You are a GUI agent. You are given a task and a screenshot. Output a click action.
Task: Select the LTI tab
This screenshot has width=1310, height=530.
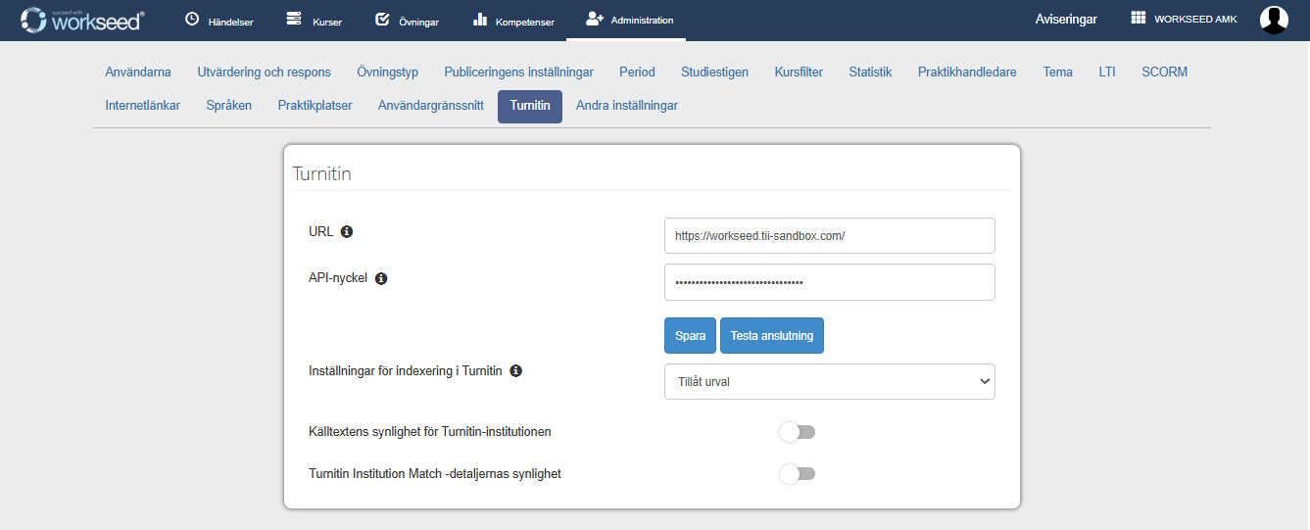coord(1107,72)
